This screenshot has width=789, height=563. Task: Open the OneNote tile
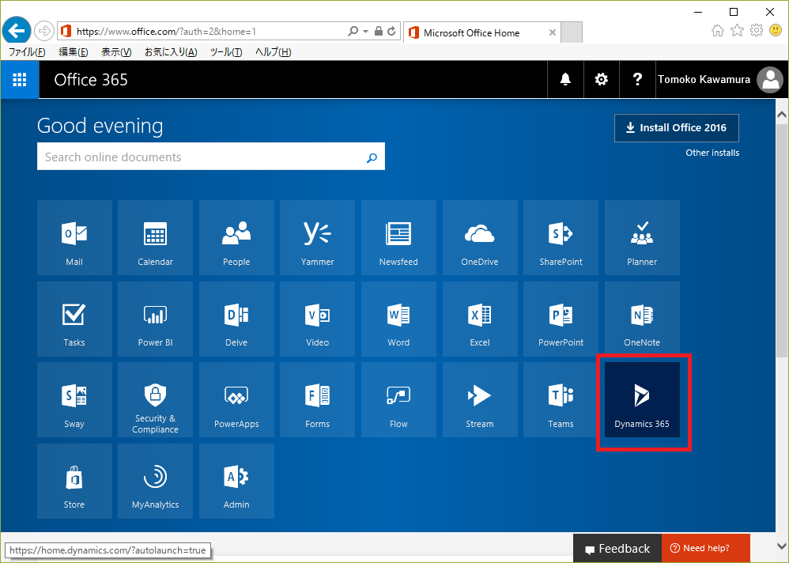(642, 319)
